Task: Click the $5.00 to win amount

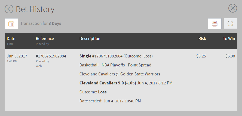Action: click(230, 56)
